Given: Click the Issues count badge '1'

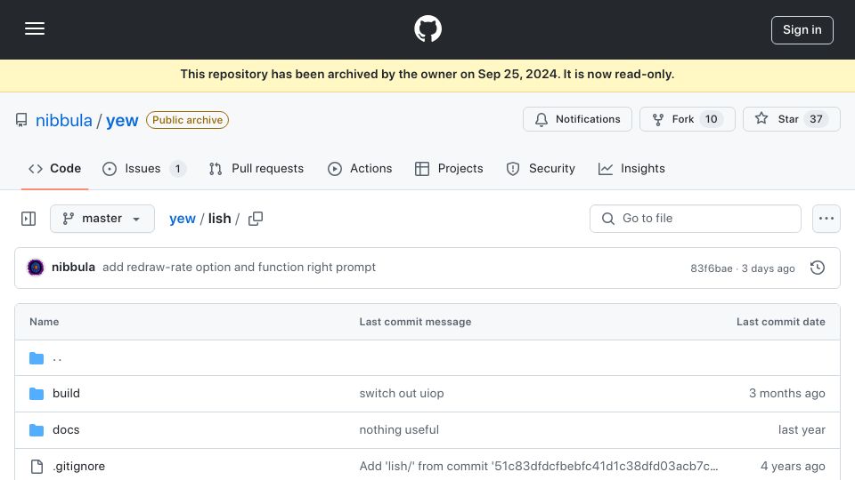Looking at the screenshot, I should click(x=177, y=169).
